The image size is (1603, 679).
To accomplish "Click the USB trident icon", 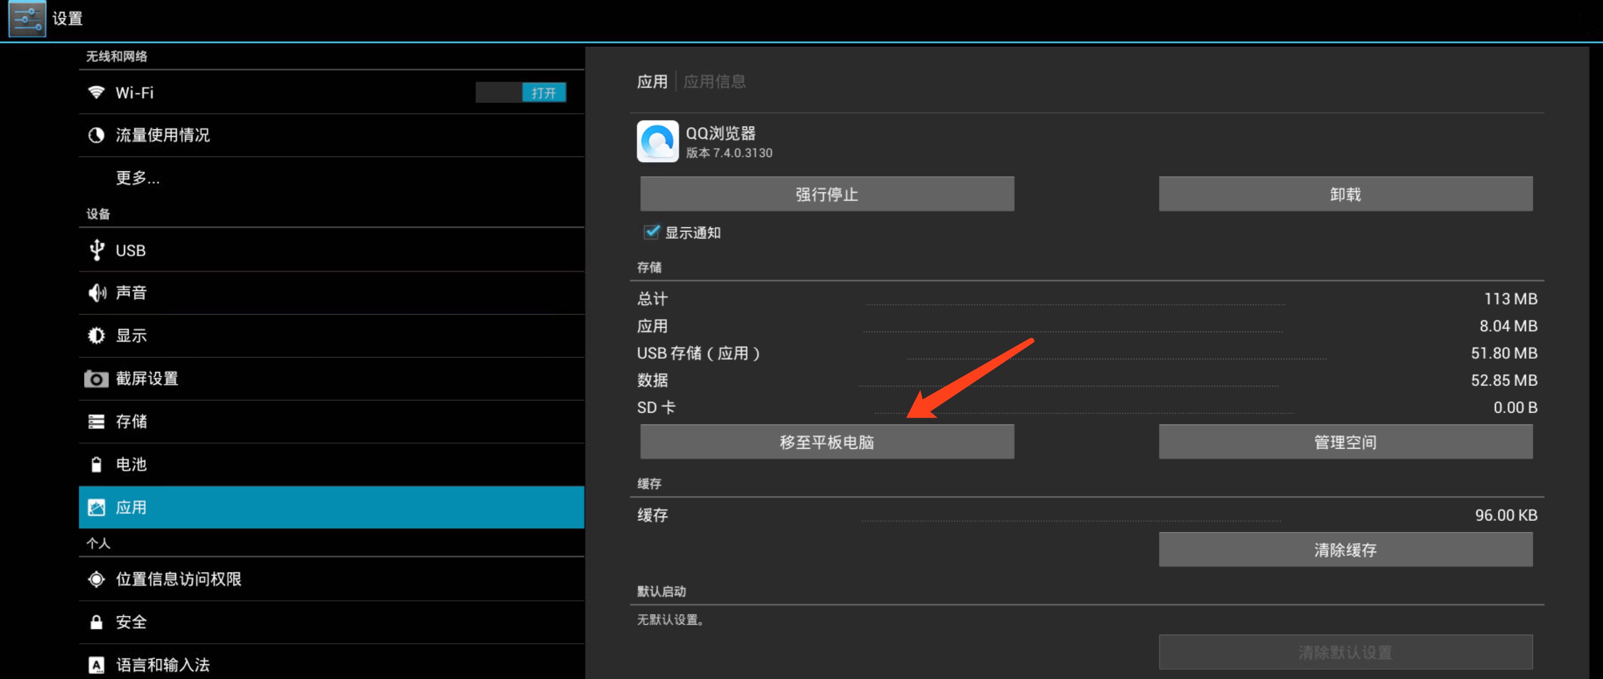I will pyautogui.click(x=97, y=250).
